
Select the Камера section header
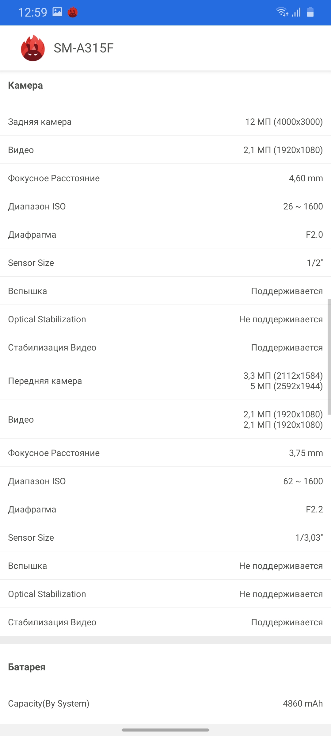(x=25, y=85)
